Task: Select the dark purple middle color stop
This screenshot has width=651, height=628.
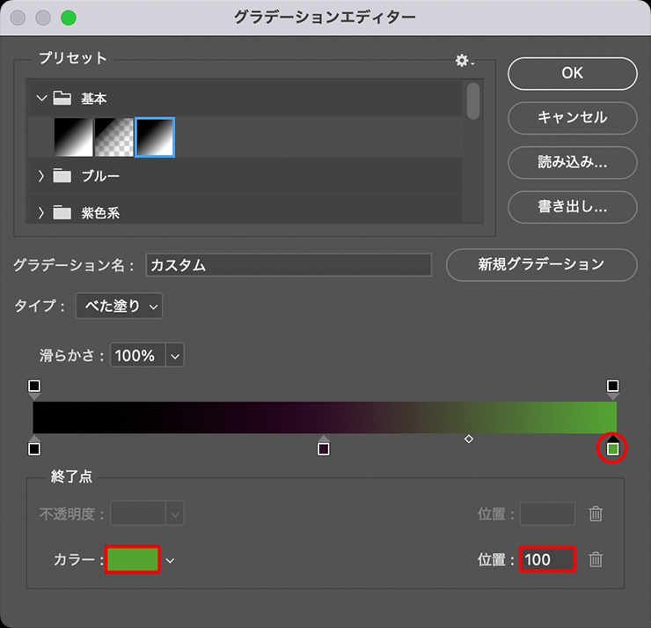Action: pyautogui.click(x=324, y=446)
